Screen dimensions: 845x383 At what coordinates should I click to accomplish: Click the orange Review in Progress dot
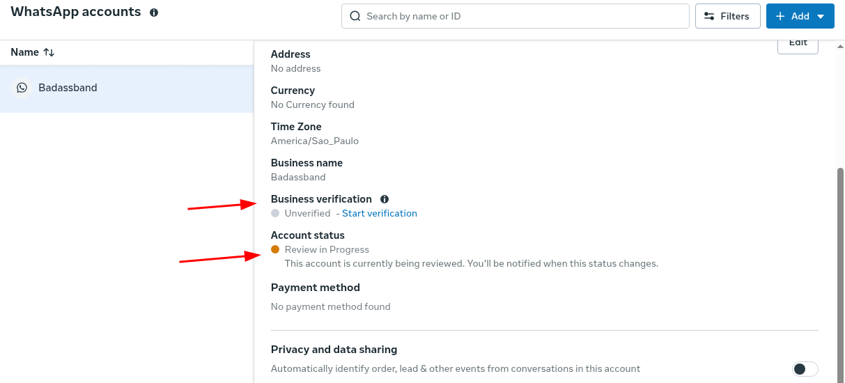tap(275, 249)
